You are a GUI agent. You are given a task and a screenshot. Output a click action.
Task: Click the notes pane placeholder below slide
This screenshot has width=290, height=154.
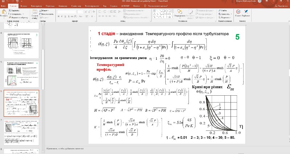tap(65, 149)
